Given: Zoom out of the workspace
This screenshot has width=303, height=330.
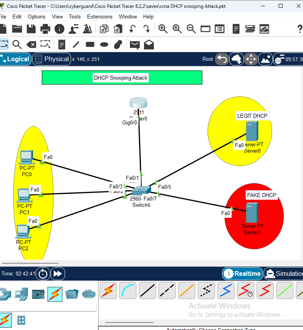Looking at the screenshot, I should tap(191, 29).
